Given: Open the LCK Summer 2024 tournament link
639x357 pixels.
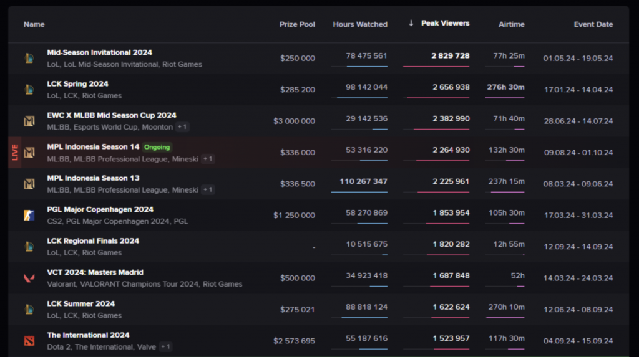Looking at the screenshot, I should pos(80,303).
